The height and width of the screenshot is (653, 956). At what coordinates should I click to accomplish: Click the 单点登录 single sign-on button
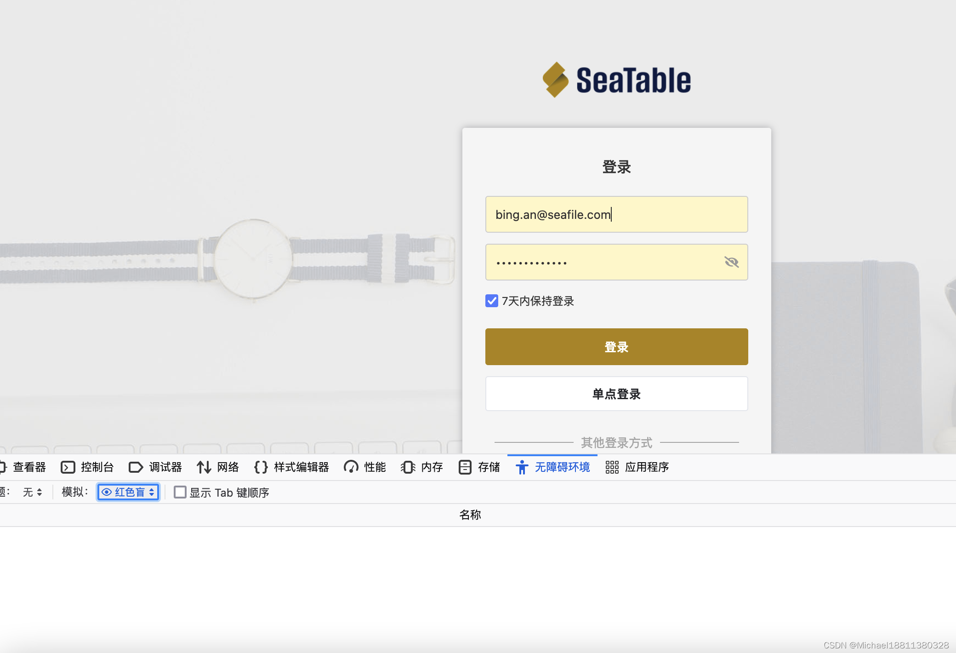point(616,394)
